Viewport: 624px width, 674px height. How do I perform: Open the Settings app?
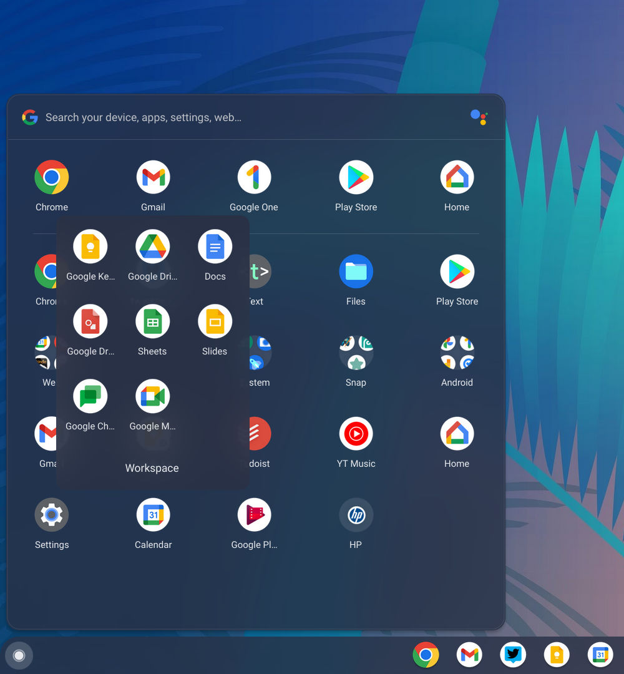pyautogui.click(x=52, y=515)
